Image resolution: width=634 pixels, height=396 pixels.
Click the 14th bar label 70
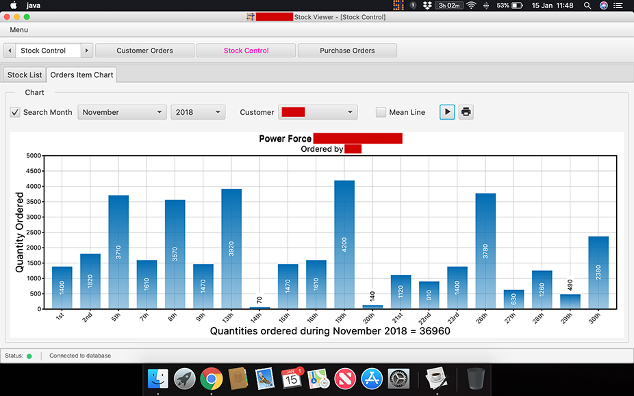point(259,300)
